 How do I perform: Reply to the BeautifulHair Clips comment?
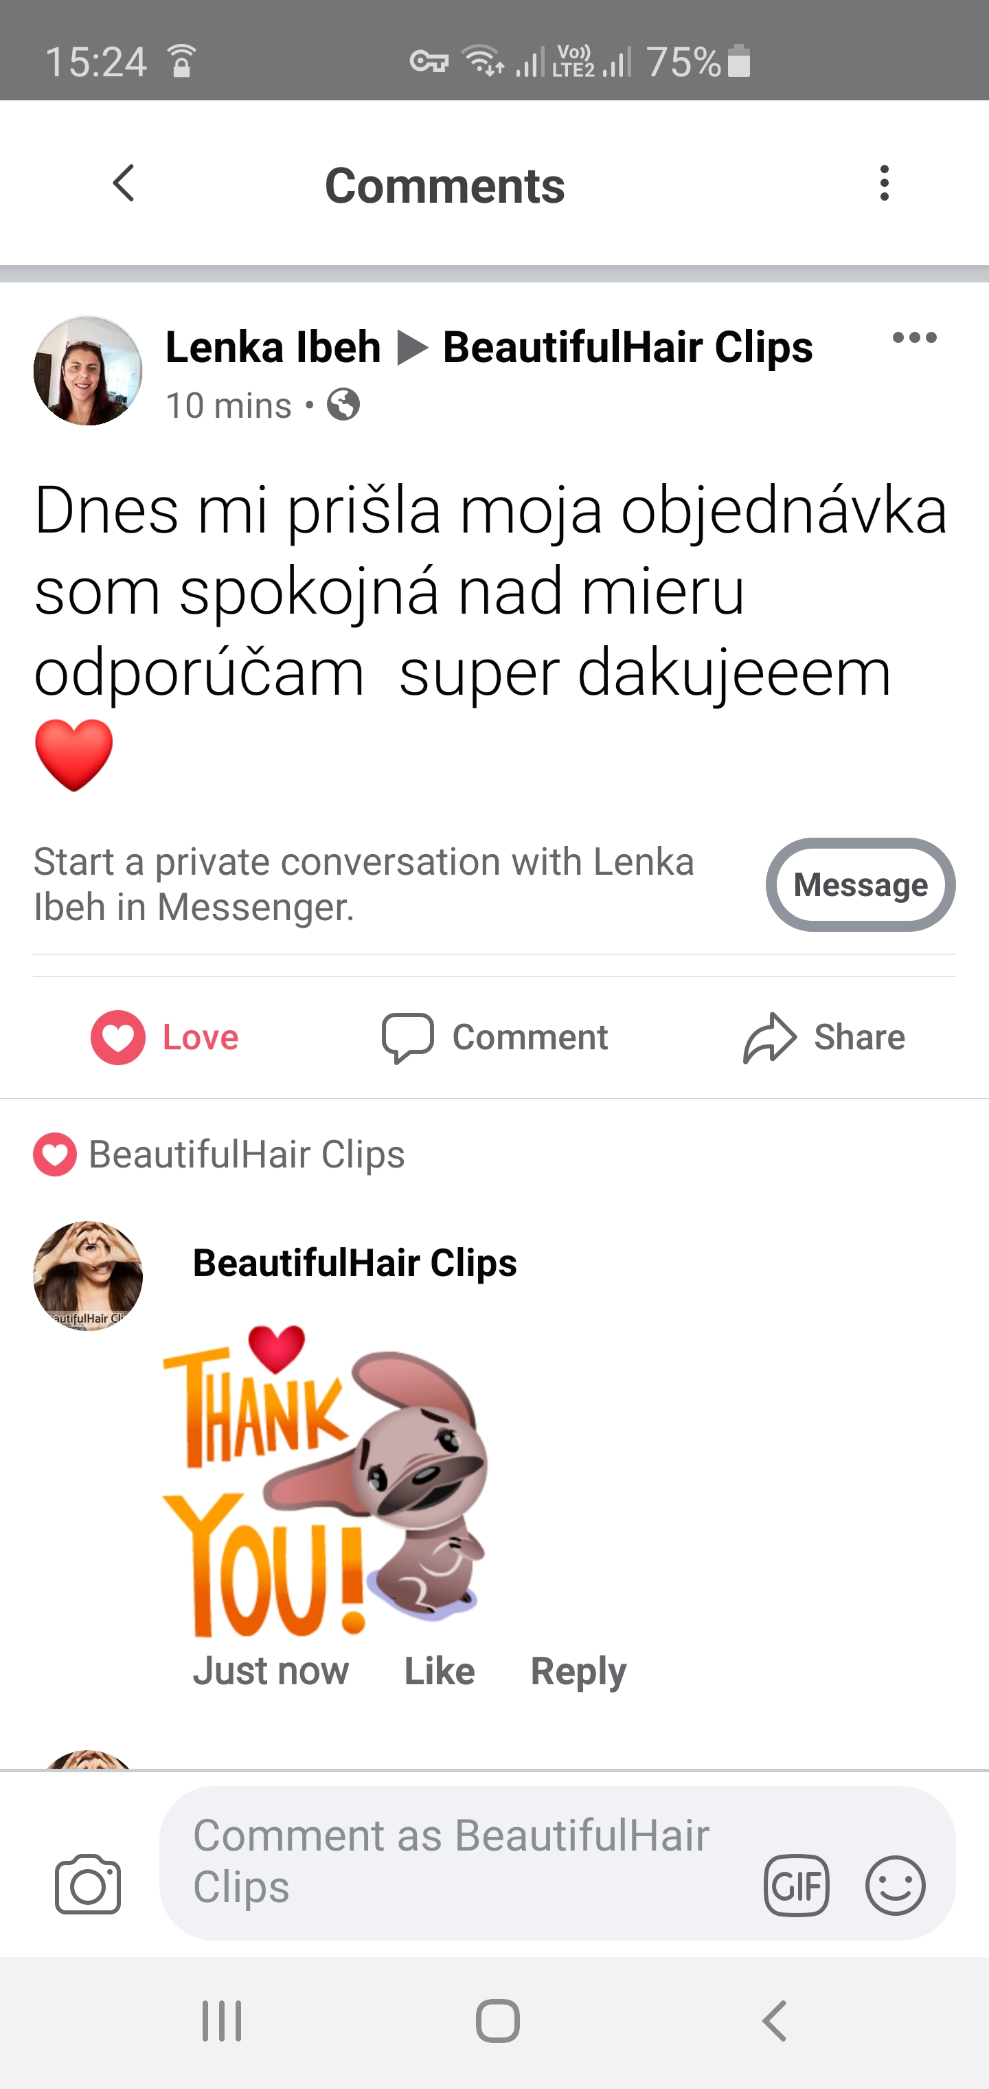click(x=578, y=1671)
